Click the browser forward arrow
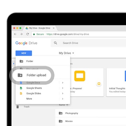Viewport: 126px width, 126px height. click(x=21, y=34)
